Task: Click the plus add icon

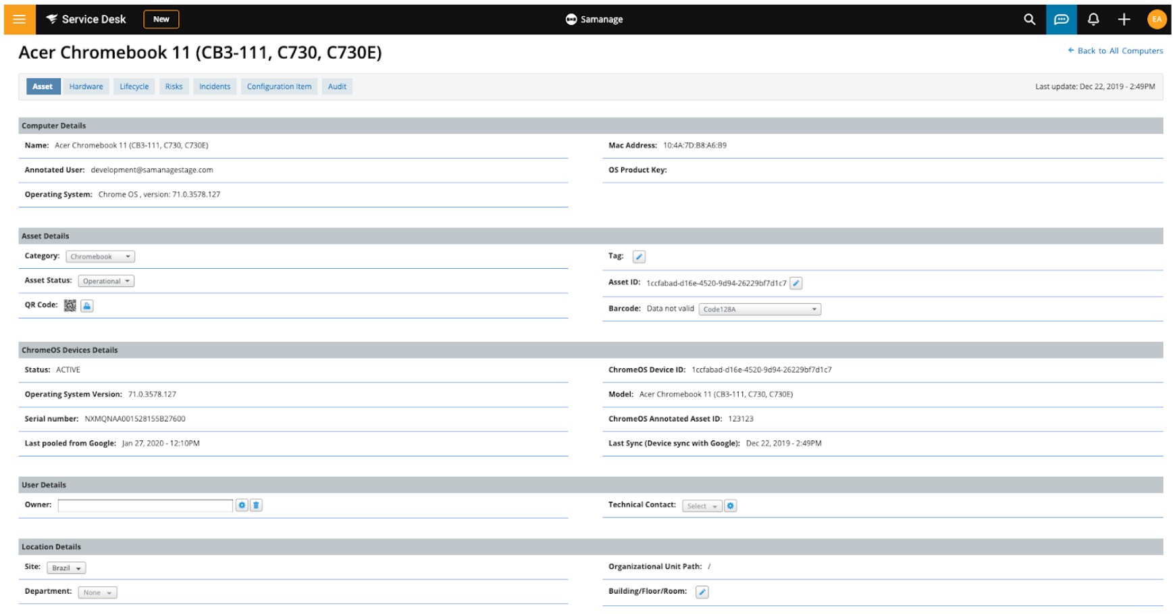Action: 1124,19
